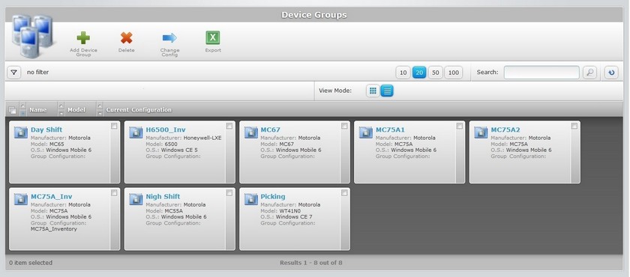
Task: Click 'Results 1 - 8 out of 8' text
Action: (311, 263)
